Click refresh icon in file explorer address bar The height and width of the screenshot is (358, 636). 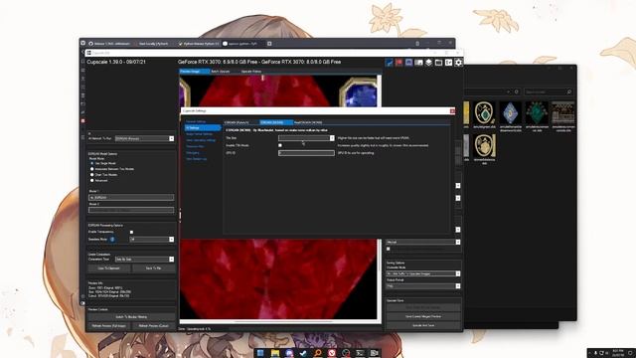click(x=517, y=91)
